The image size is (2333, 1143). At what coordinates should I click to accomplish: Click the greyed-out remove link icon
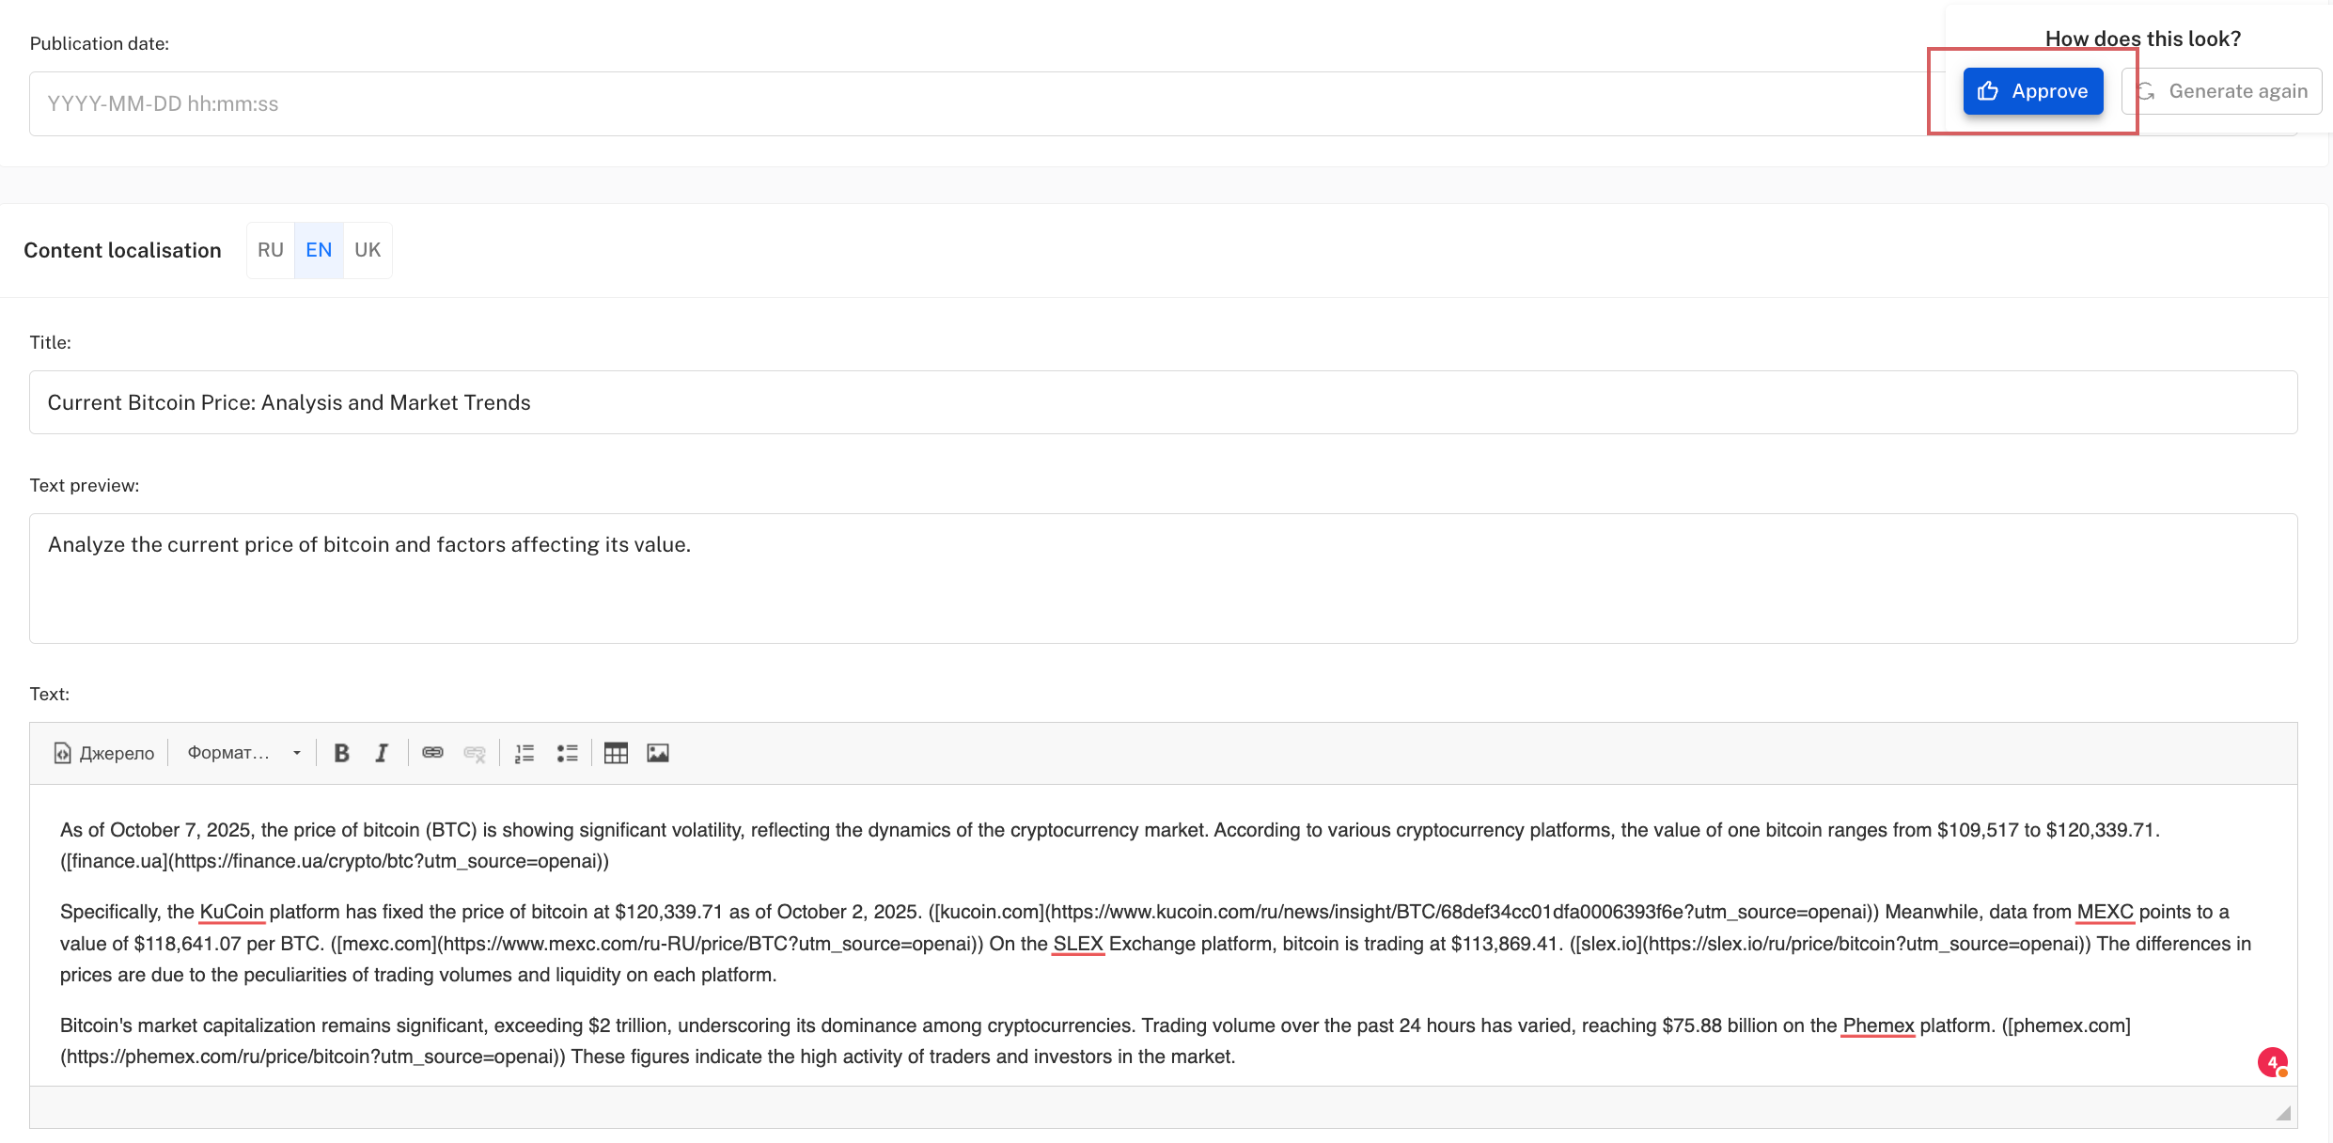click(475, 753)
